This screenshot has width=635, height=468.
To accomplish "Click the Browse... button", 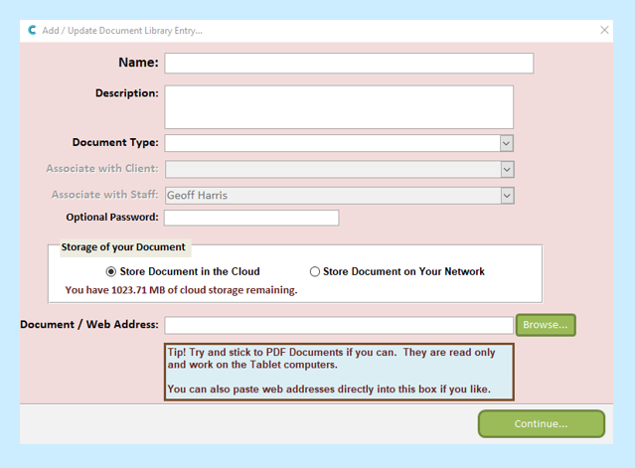I will coord(546,325).
